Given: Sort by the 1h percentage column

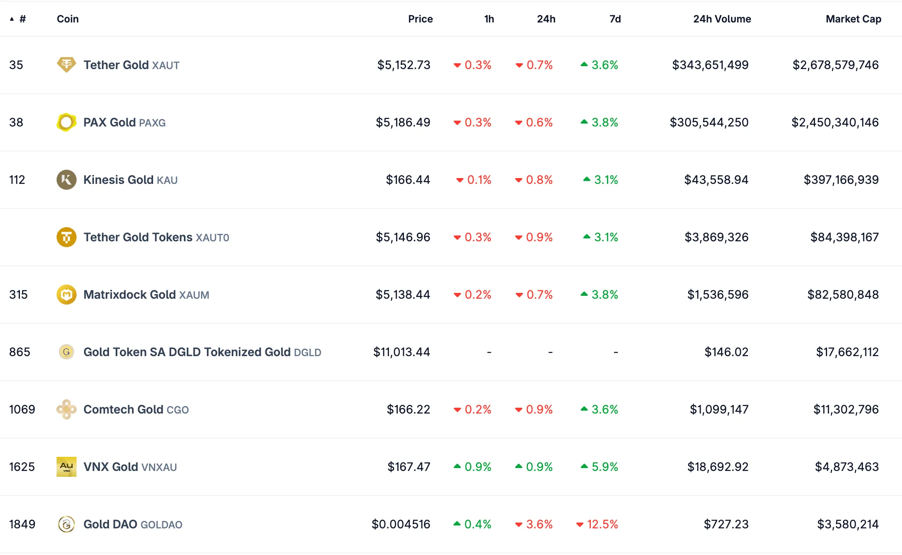Looking at the screenshot, I should pos(488,19).
